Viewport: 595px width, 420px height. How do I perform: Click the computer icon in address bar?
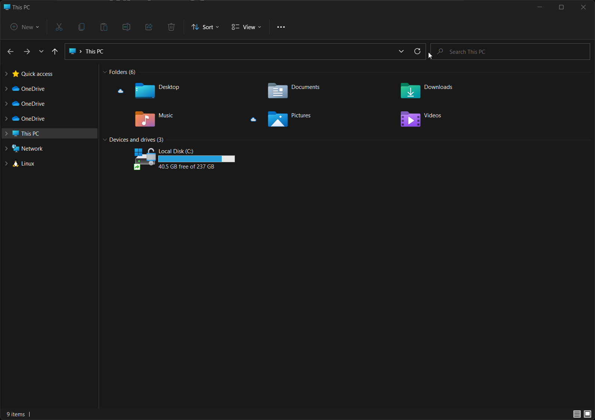73,51
